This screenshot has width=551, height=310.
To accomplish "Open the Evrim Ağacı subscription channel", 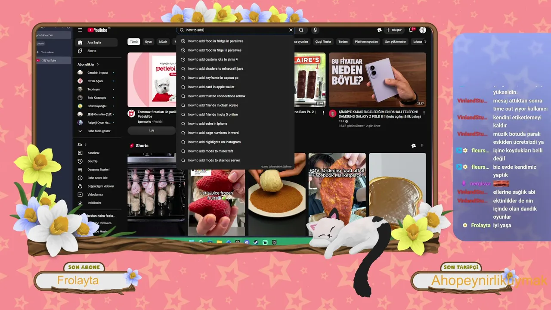I will (x=96, y=81).
